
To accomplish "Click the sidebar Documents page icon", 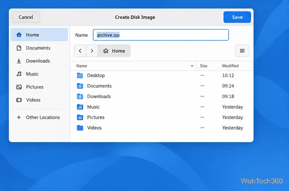I will pos(19,48).
